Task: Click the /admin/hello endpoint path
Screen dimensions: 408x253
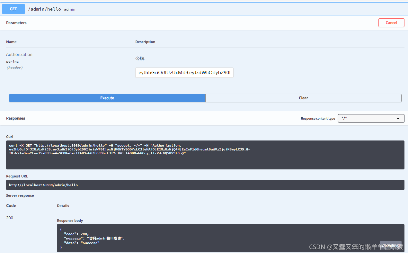Action: 45,9
